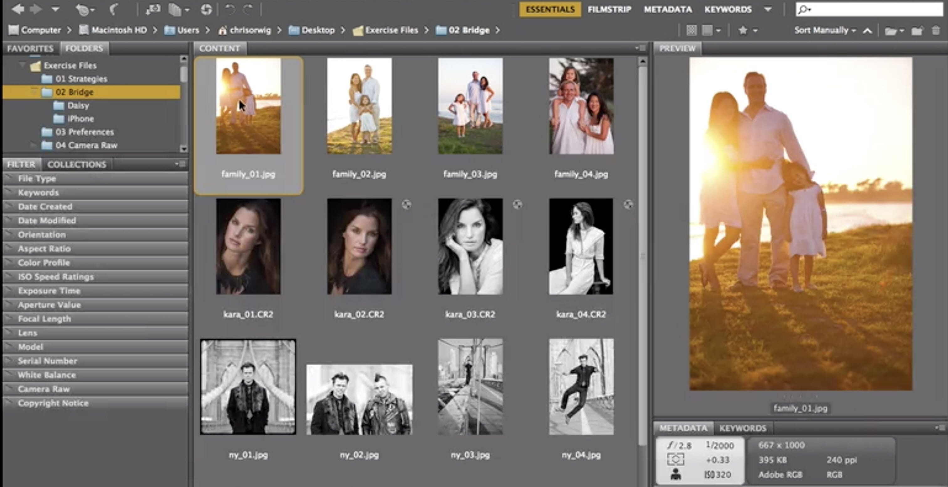Toggle the ascending sort order arrow

point(868,31)
